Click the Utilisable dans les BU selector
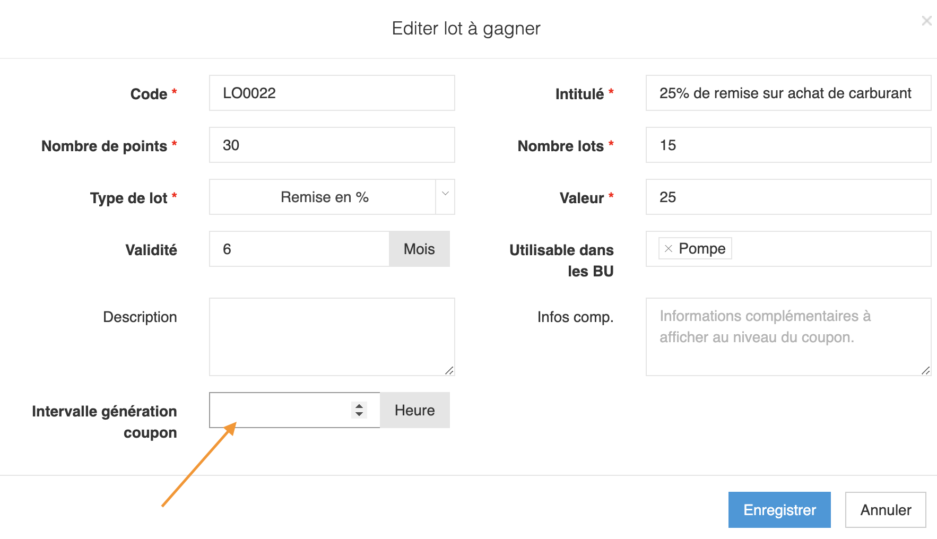Image resolution: width=937 pixels, height=539 pixels. pyautogui.click(x=828, y=249)
